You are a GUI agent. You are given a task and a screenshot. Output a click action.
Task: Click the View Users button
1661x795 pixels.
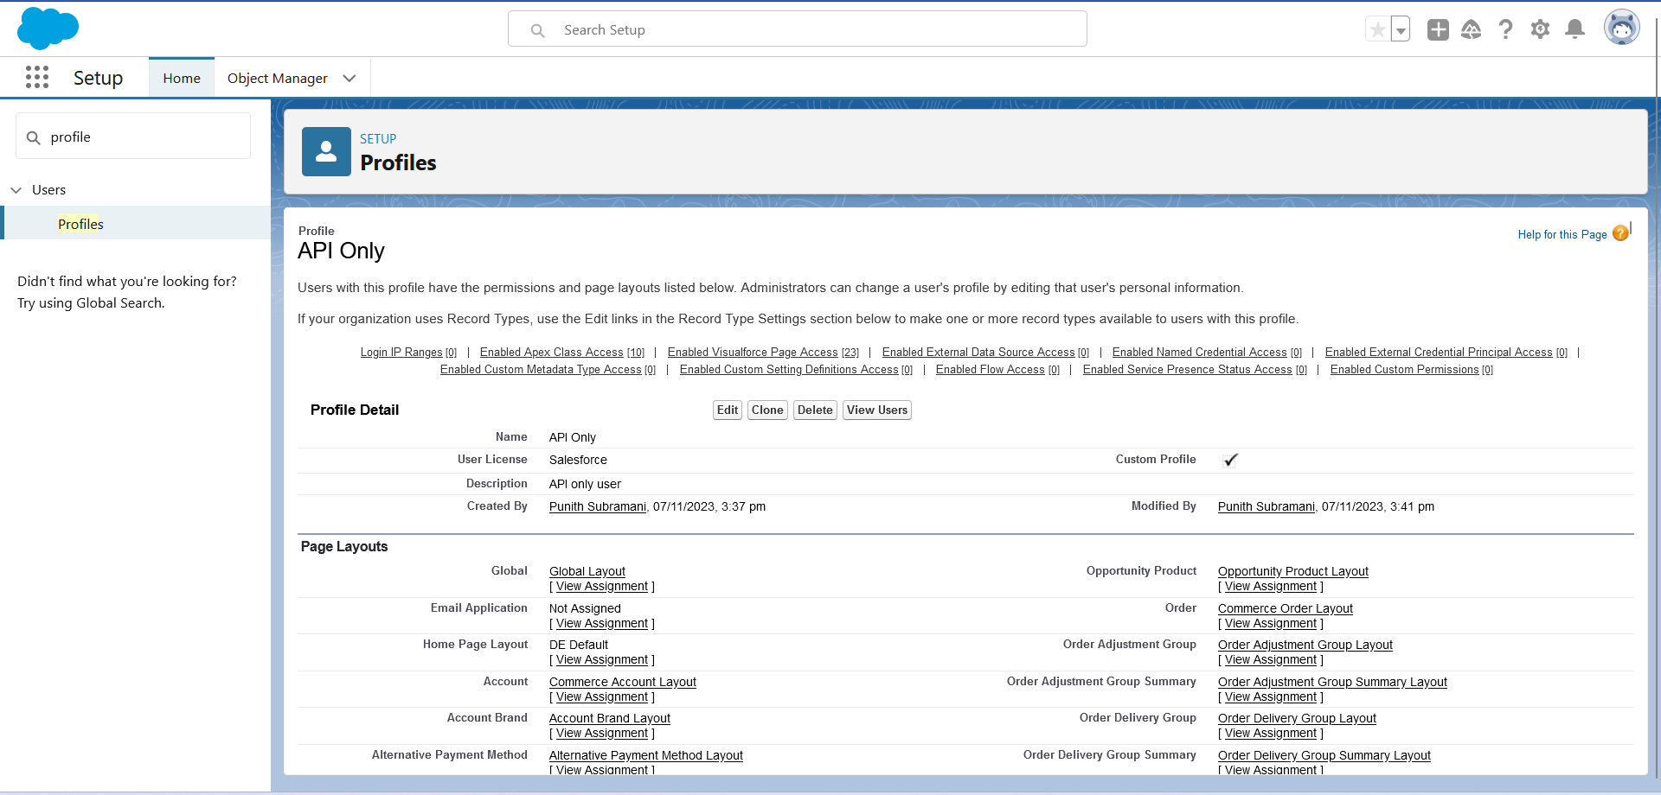pos(876,410)
